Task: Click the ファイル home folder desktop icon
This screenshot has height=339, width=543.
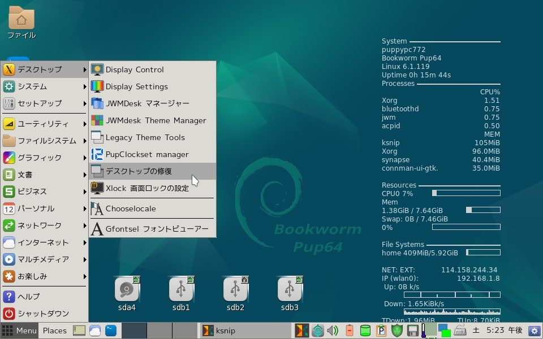Action: (21, 23)
